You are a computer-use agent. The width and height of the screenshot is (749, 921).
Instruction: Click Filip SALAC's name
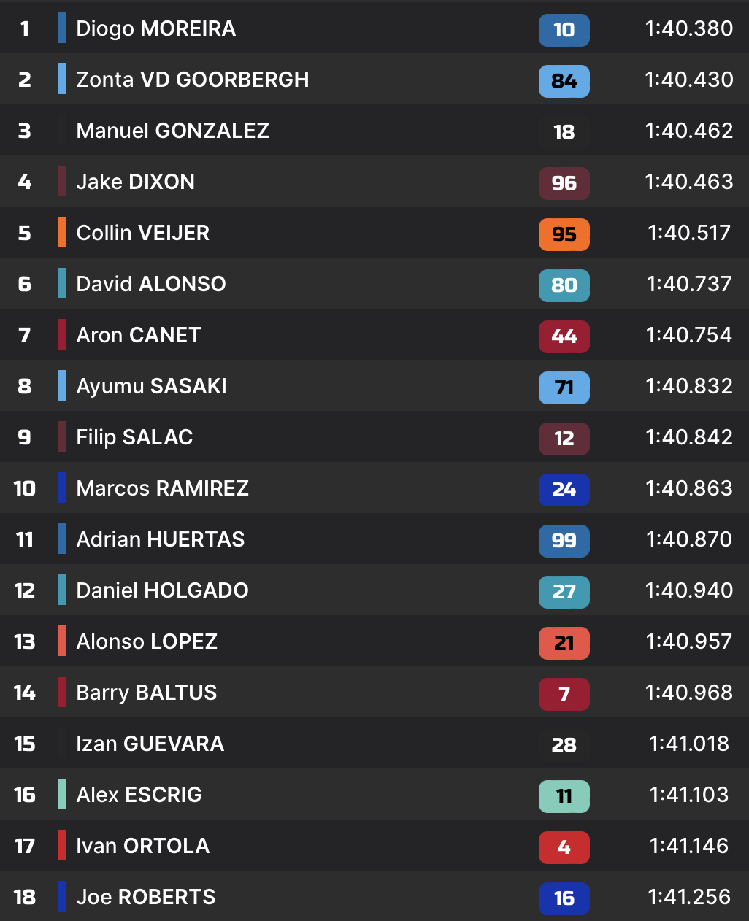coord(134,437)
